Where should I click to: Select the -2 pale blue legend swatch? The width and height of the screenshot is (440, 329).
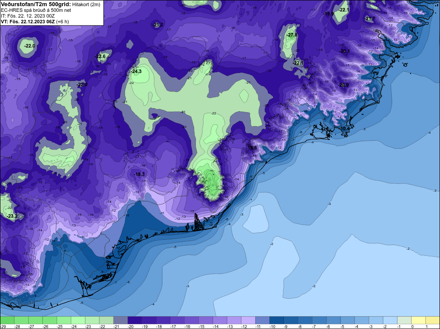click(x=390, y=320)
